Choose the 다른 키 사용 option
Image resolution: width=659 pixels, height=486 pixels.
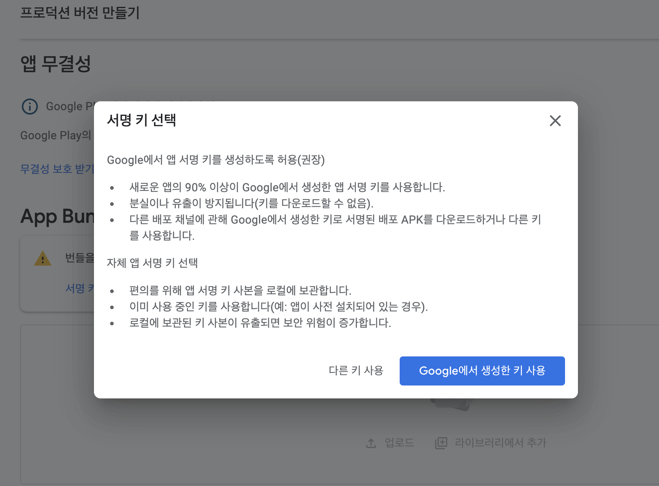pos(356,371)
